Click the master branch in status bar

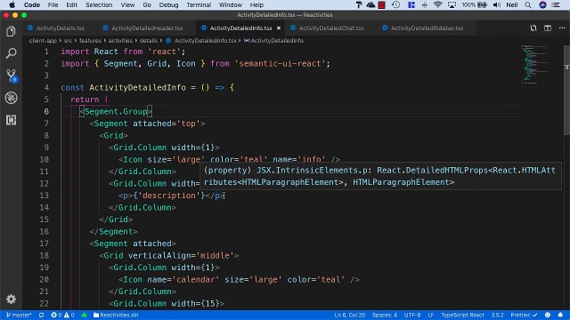[x=19, y=315]
